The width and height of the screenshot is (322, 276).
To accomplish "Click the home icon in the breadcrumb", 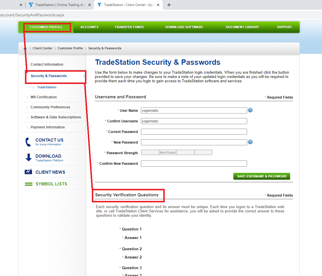I will pyautogui.click(x=25, y=48).
